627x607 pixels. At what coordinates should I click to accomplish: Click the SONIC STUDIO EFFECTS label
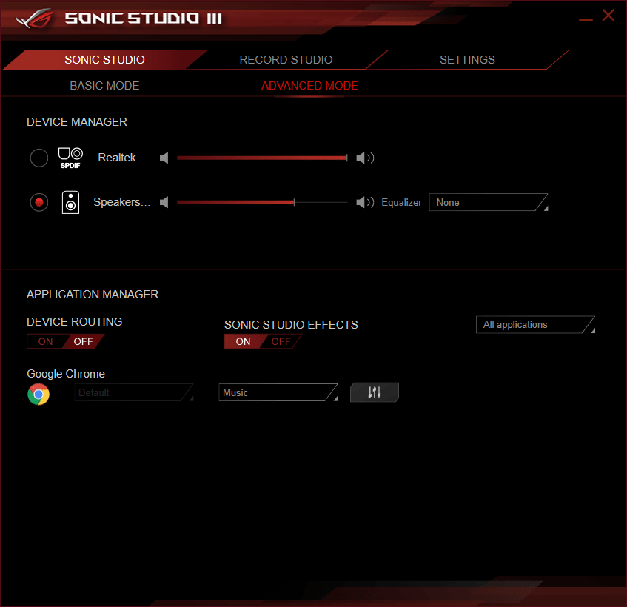(291, 325)
